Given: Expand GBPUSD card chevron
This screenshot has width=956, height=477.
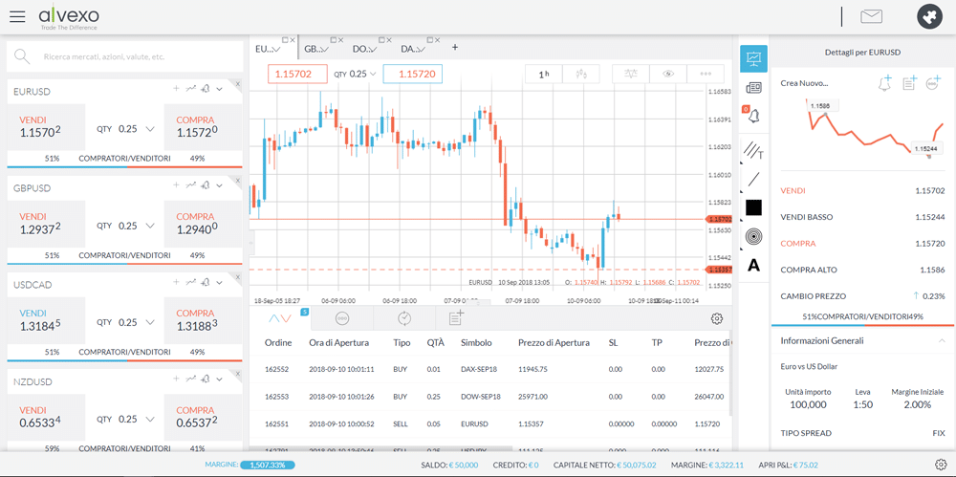Looking at the screenshot, I should coord(220,185).
